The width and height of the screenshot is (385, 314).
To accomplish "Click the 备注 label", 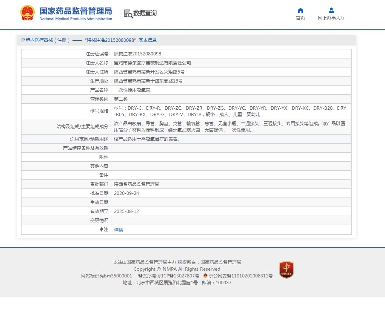I will [x=104, y=175].
